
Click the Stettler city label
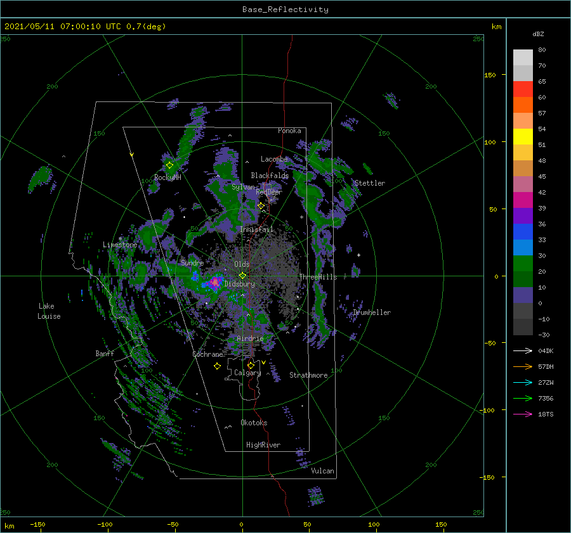tap(370, 183)
